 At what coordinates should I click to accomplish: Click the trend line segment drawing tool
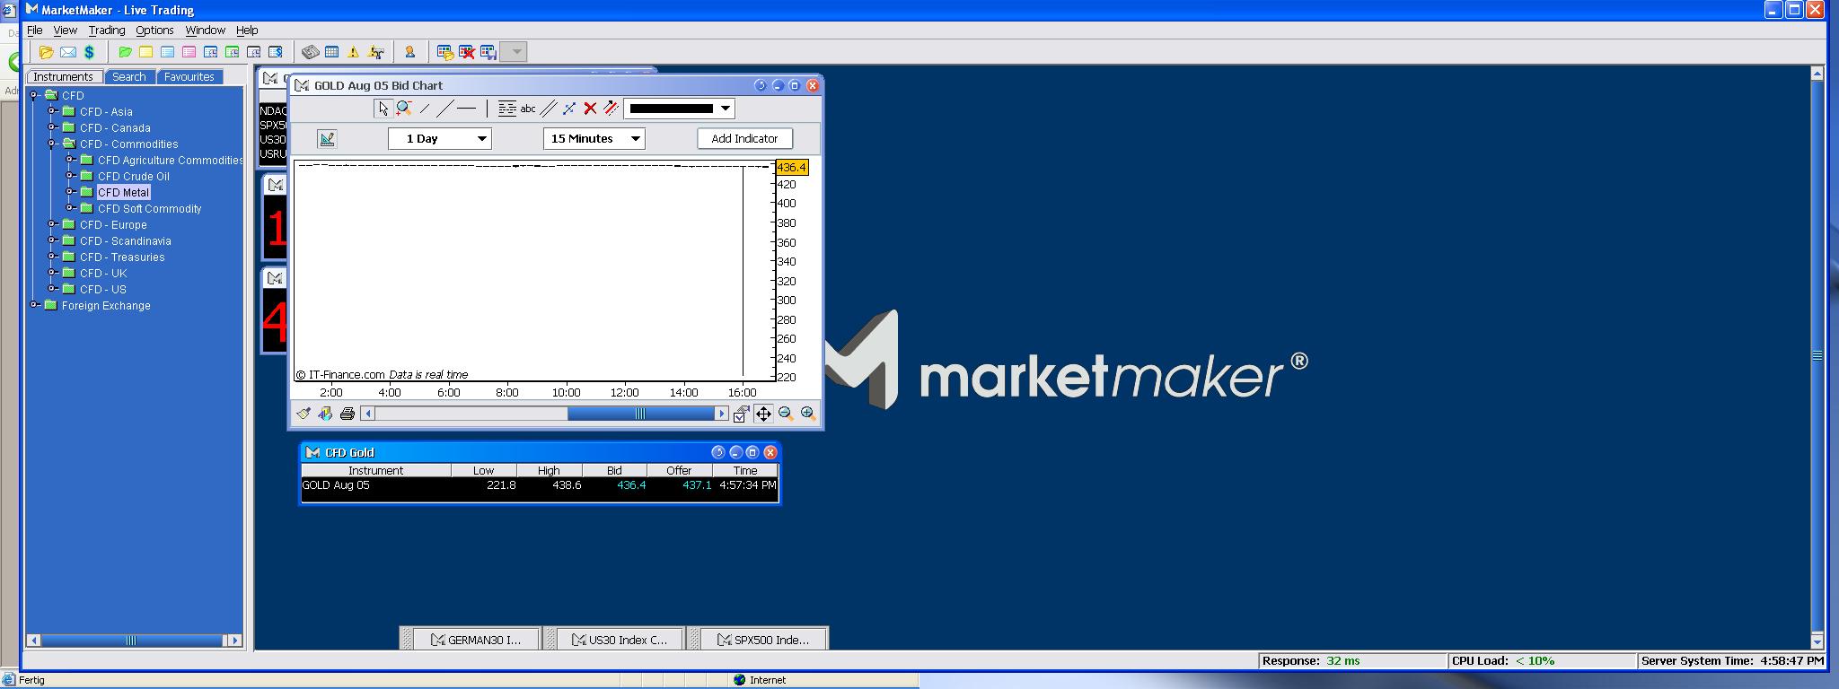[425, 109]
